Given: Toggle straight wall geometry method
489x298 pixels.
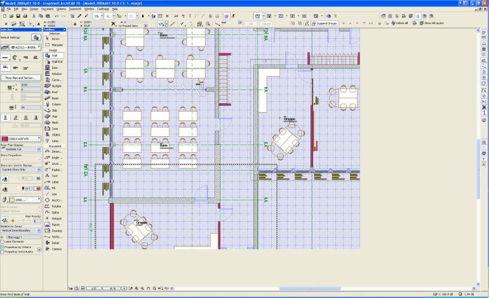Looking at the screenshot, I should pyautogui.click(x=5, y=58).
